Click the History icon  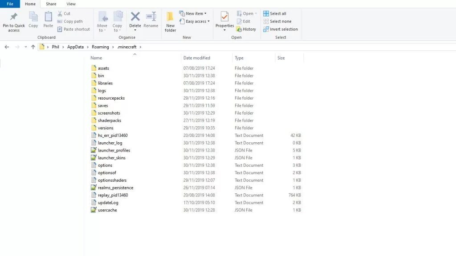(239, 29)
